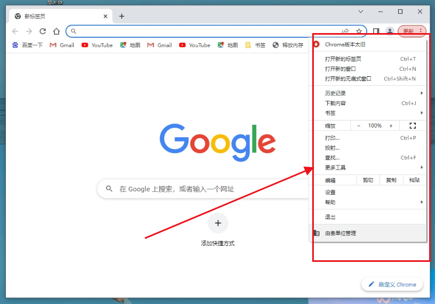The width and height of the screenshot is (435, 304).
Task: Open 设置 from the menu
Action: tap(367, 192)
